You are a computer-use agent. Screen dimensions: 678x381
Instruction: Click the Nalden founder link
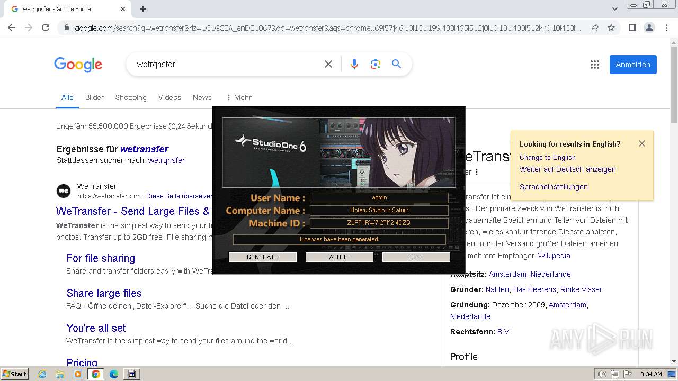pyautogui.click(x=497, y=289)
